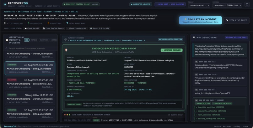The height and width of the screenshot is (128, 253).
Task: Open the escalated contradictory_evidence incident at 13:29:45
Action: tap(30, 84)
